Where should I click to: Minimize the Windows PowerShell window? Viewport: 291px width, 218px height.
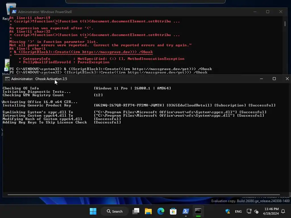coord(255,12)
